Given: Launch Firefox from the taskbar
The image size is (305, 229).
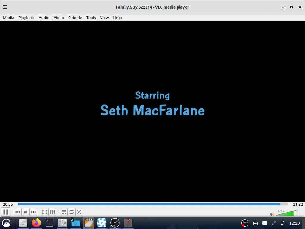Looking at the screenshot, I should click(36, 223).
